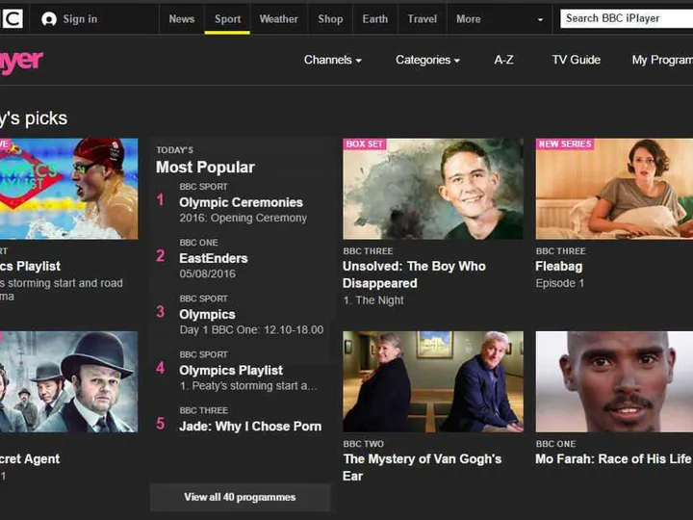Click 'BBC TWO' label above Van Gogh title
Screen dimensions: 693x520
point(364,444)
